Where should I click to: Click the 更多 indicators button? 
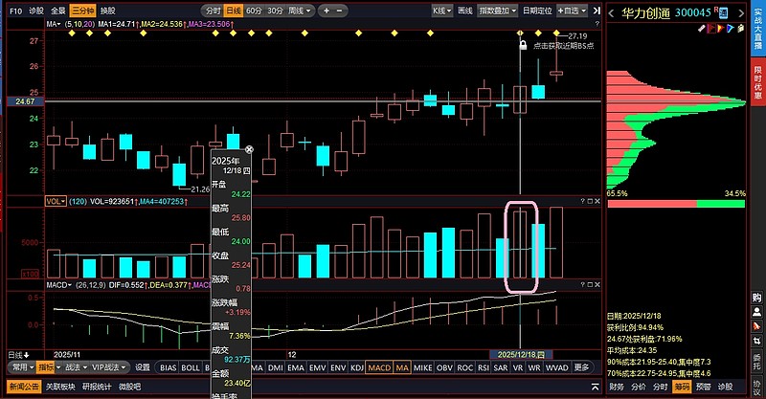582,367
